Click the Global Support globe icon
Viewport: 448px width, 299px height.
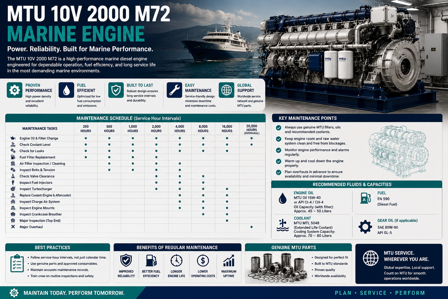click(x=227, y=90)
